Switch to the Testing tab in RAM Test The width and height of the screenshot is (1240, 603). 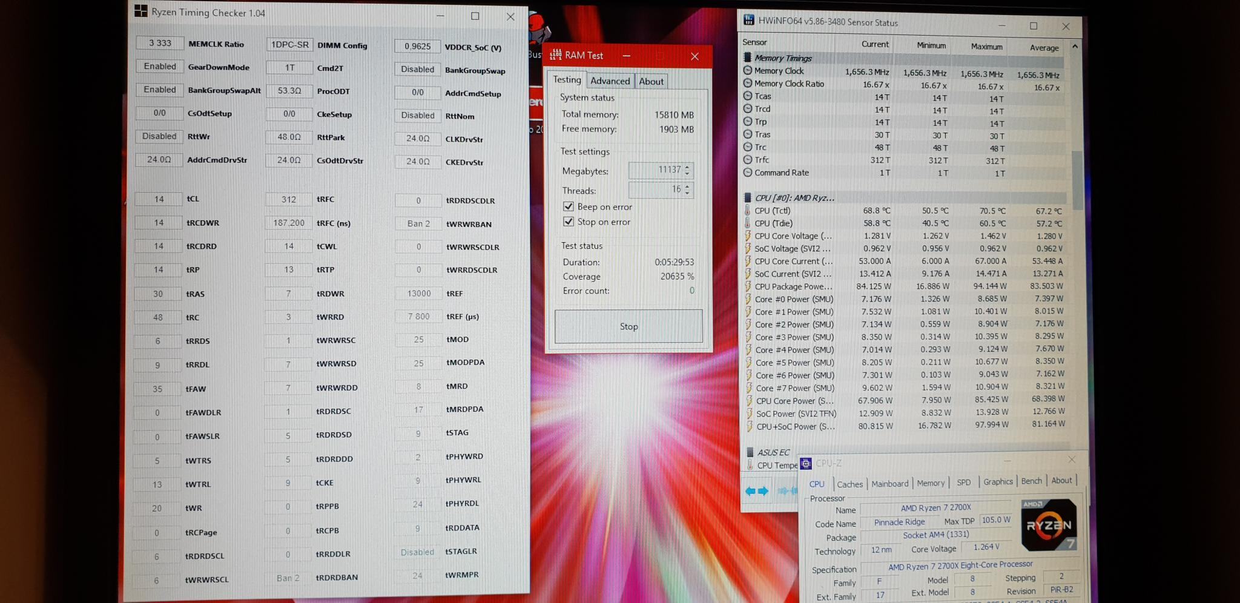567,79
